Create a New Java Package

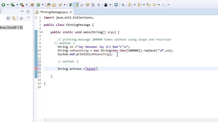(x=32, y=5)
